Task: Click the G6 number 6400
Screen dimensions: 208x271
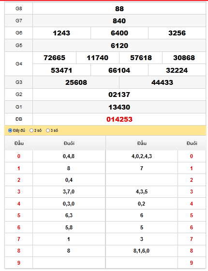Action: [119, 33]
